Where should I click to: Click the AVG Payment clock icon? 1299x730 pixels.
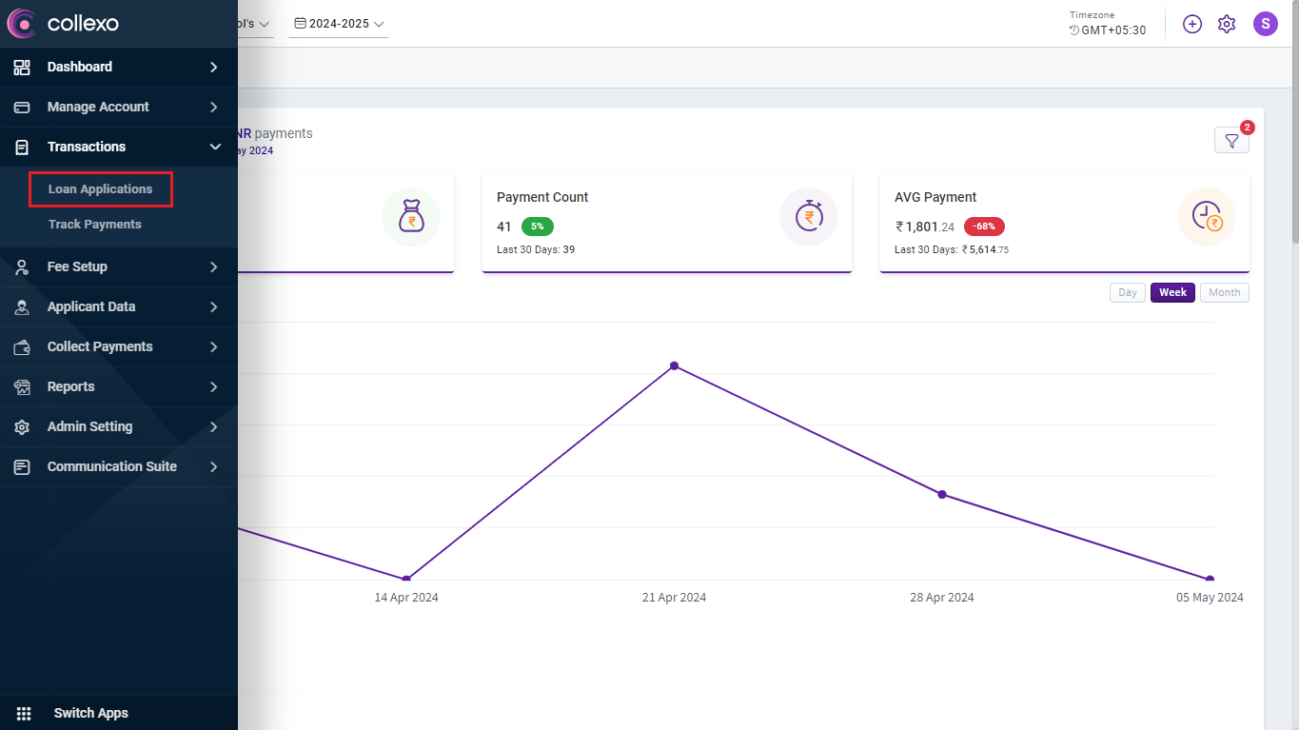(1206, 217)
